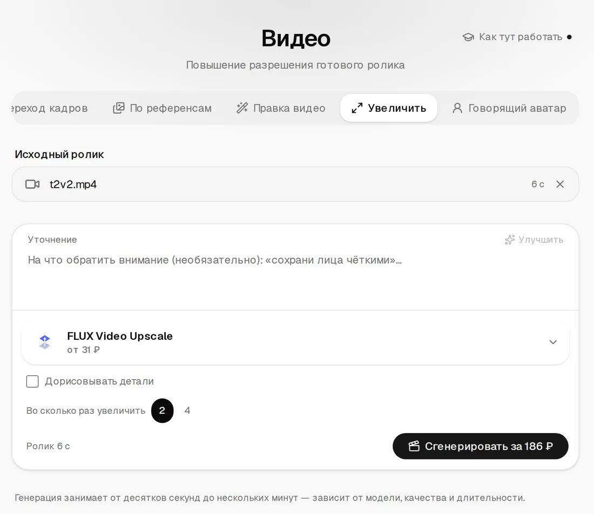Viewport: 594px width, 514px height.
Task: Click the «от 31 ₽» price text
Action: [83, 349]
